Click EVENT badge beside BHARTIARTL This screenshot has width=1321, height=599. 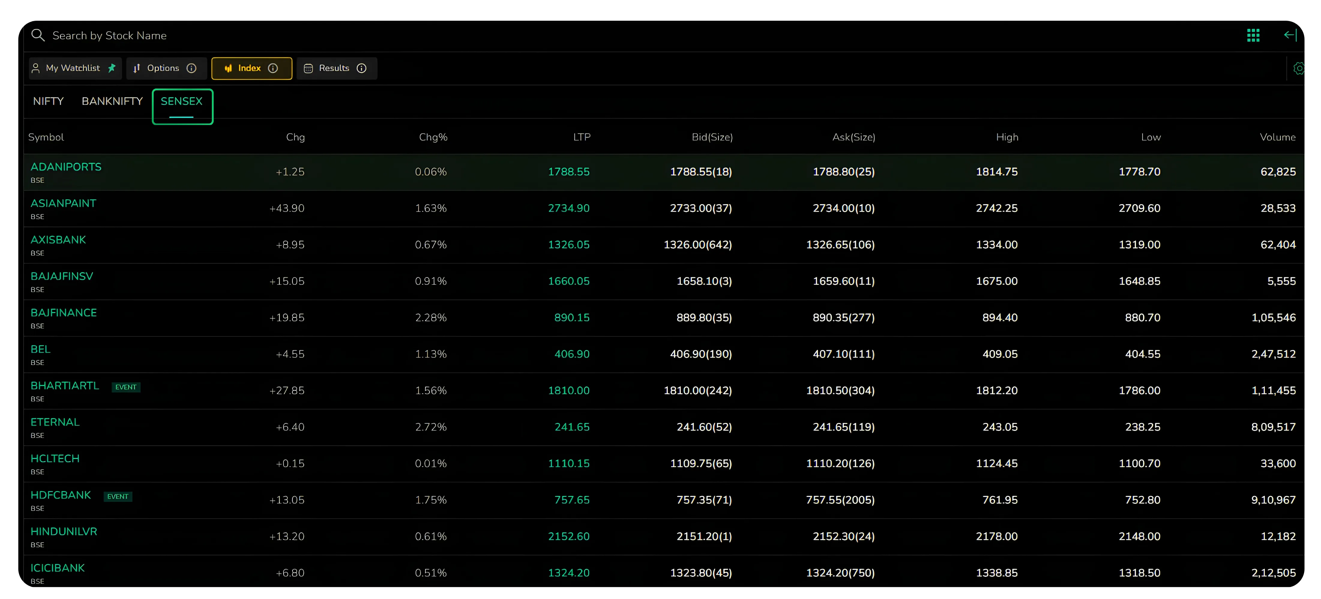pos(126,387)
